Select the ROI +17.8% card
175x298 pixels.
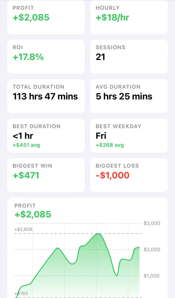tap(46, 57)
